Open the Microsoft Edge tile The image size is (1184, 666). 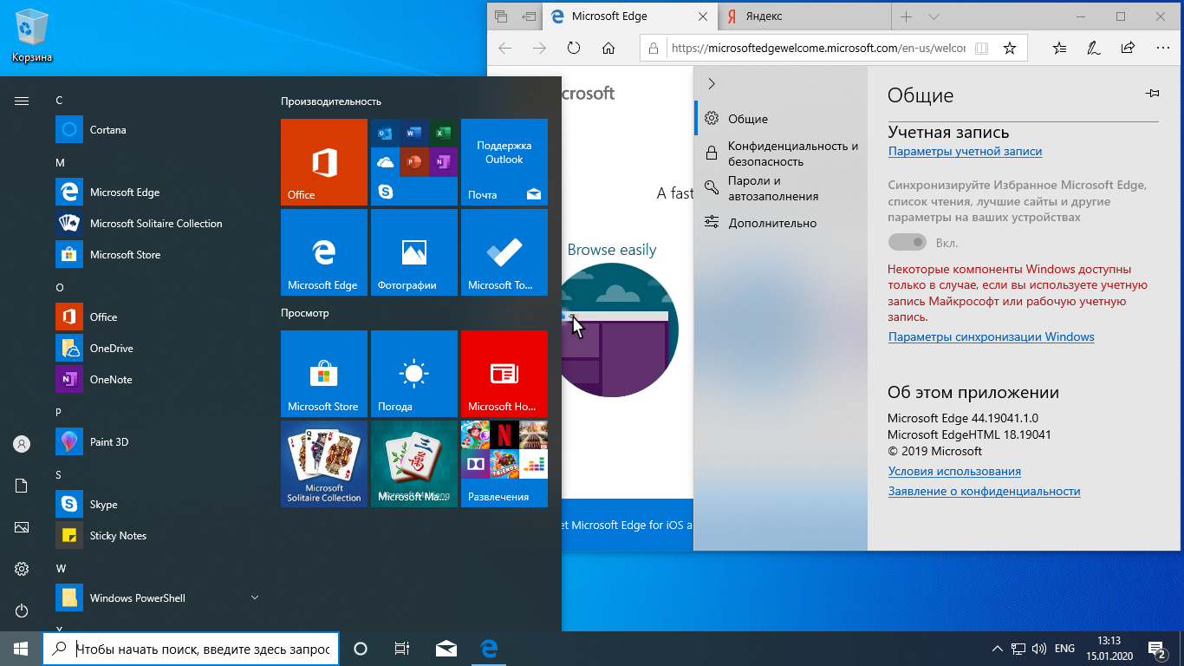324,252
